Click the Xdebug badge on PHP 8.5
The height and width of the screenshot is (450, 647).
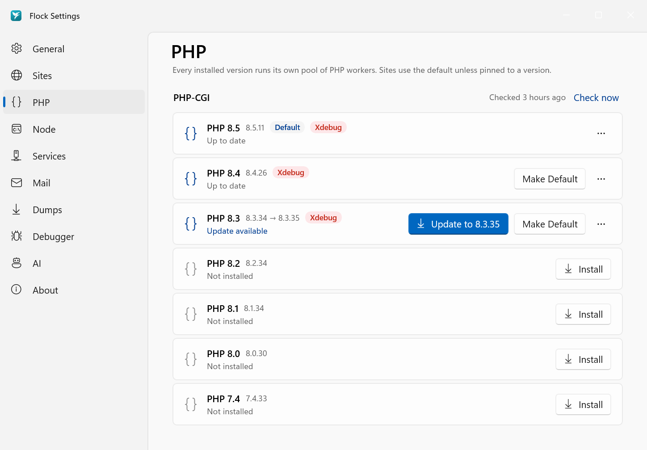click(x=328, y=127)
